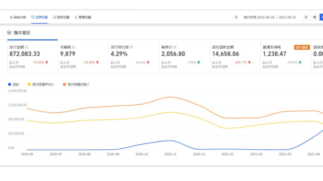The image size is (323, 181).
Task: Click green down arrow beside 3.92%
Action: click(199, 62)
